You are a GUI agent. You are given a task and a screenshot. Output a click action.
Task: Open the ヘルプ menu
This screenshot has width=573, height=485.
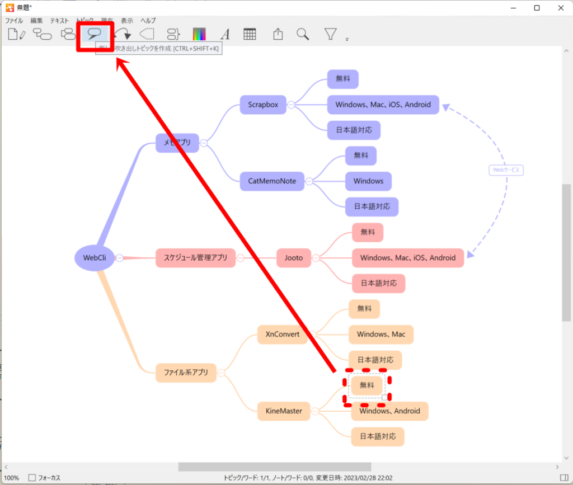point(148,21)
